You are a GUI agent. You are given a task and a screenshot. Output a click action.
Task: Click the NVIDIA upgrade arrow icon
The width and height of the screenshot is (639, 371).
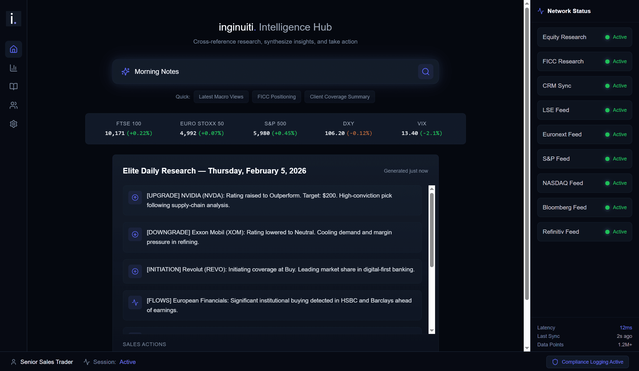click(x=135, y=198)
